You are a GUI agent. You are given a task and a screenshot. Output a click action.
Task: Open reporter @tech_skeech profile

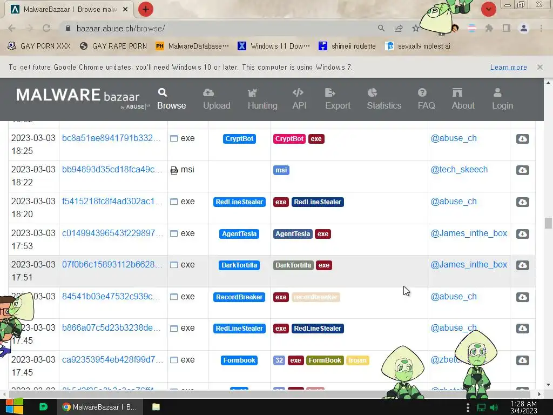tap(459, 169)
